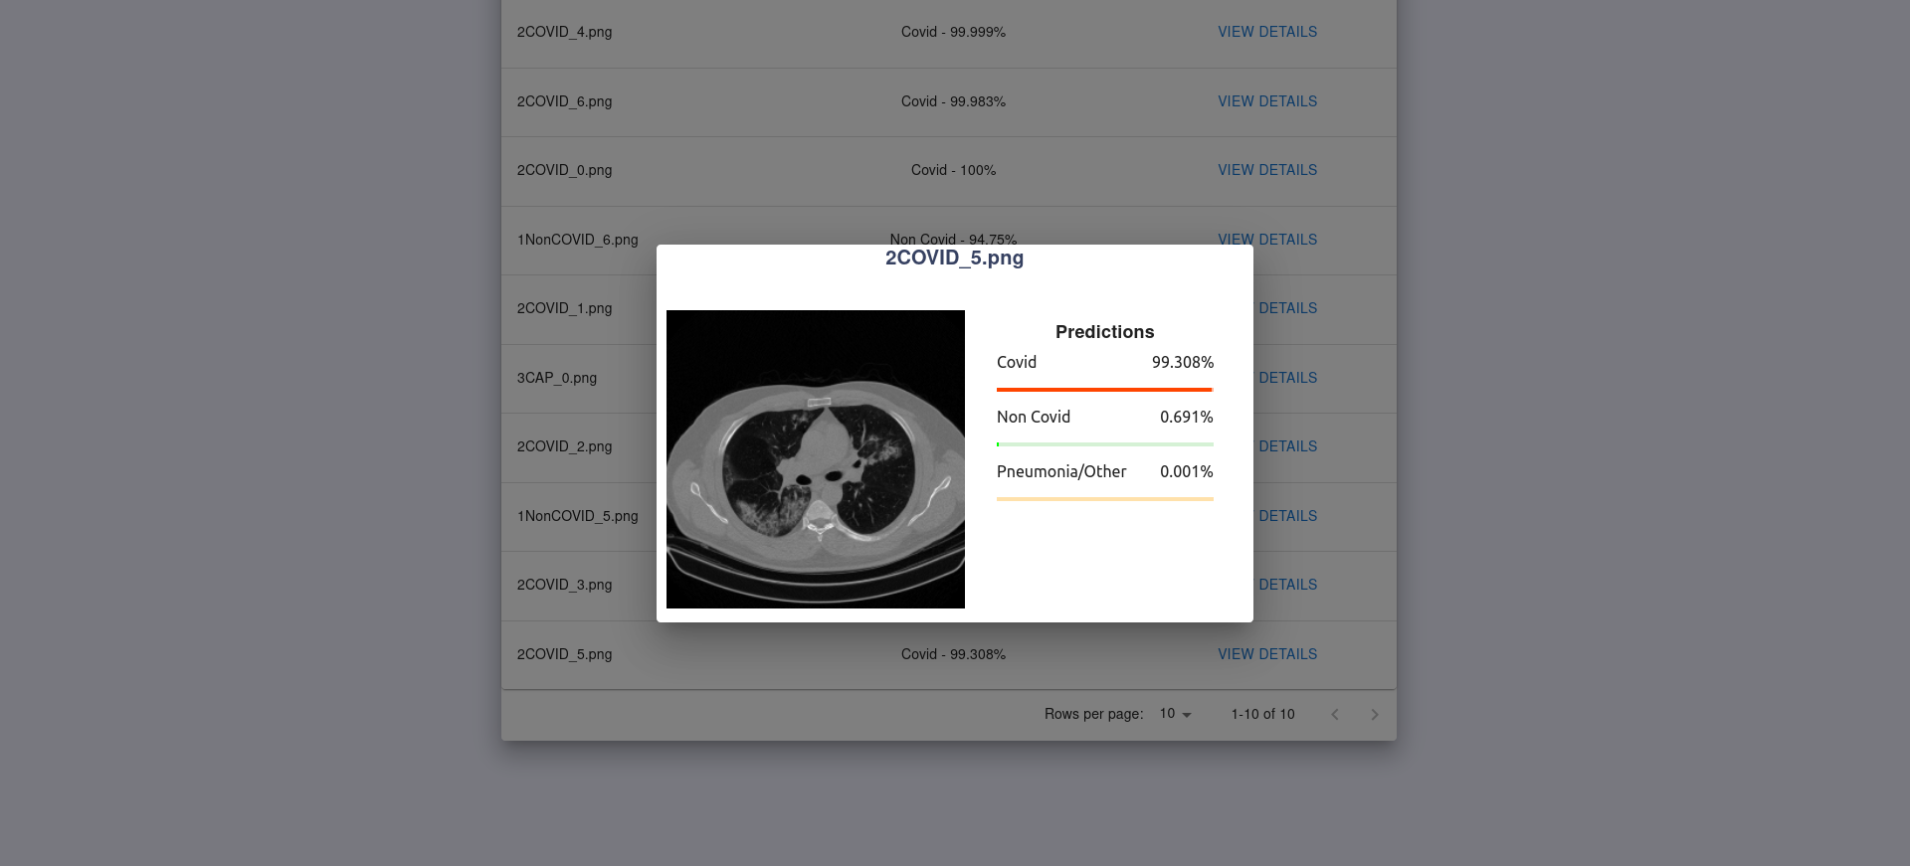Open View Details for bottom 2COVID_5.png row
Screen dimensions: 1910x866
(x=1267, y=654)
